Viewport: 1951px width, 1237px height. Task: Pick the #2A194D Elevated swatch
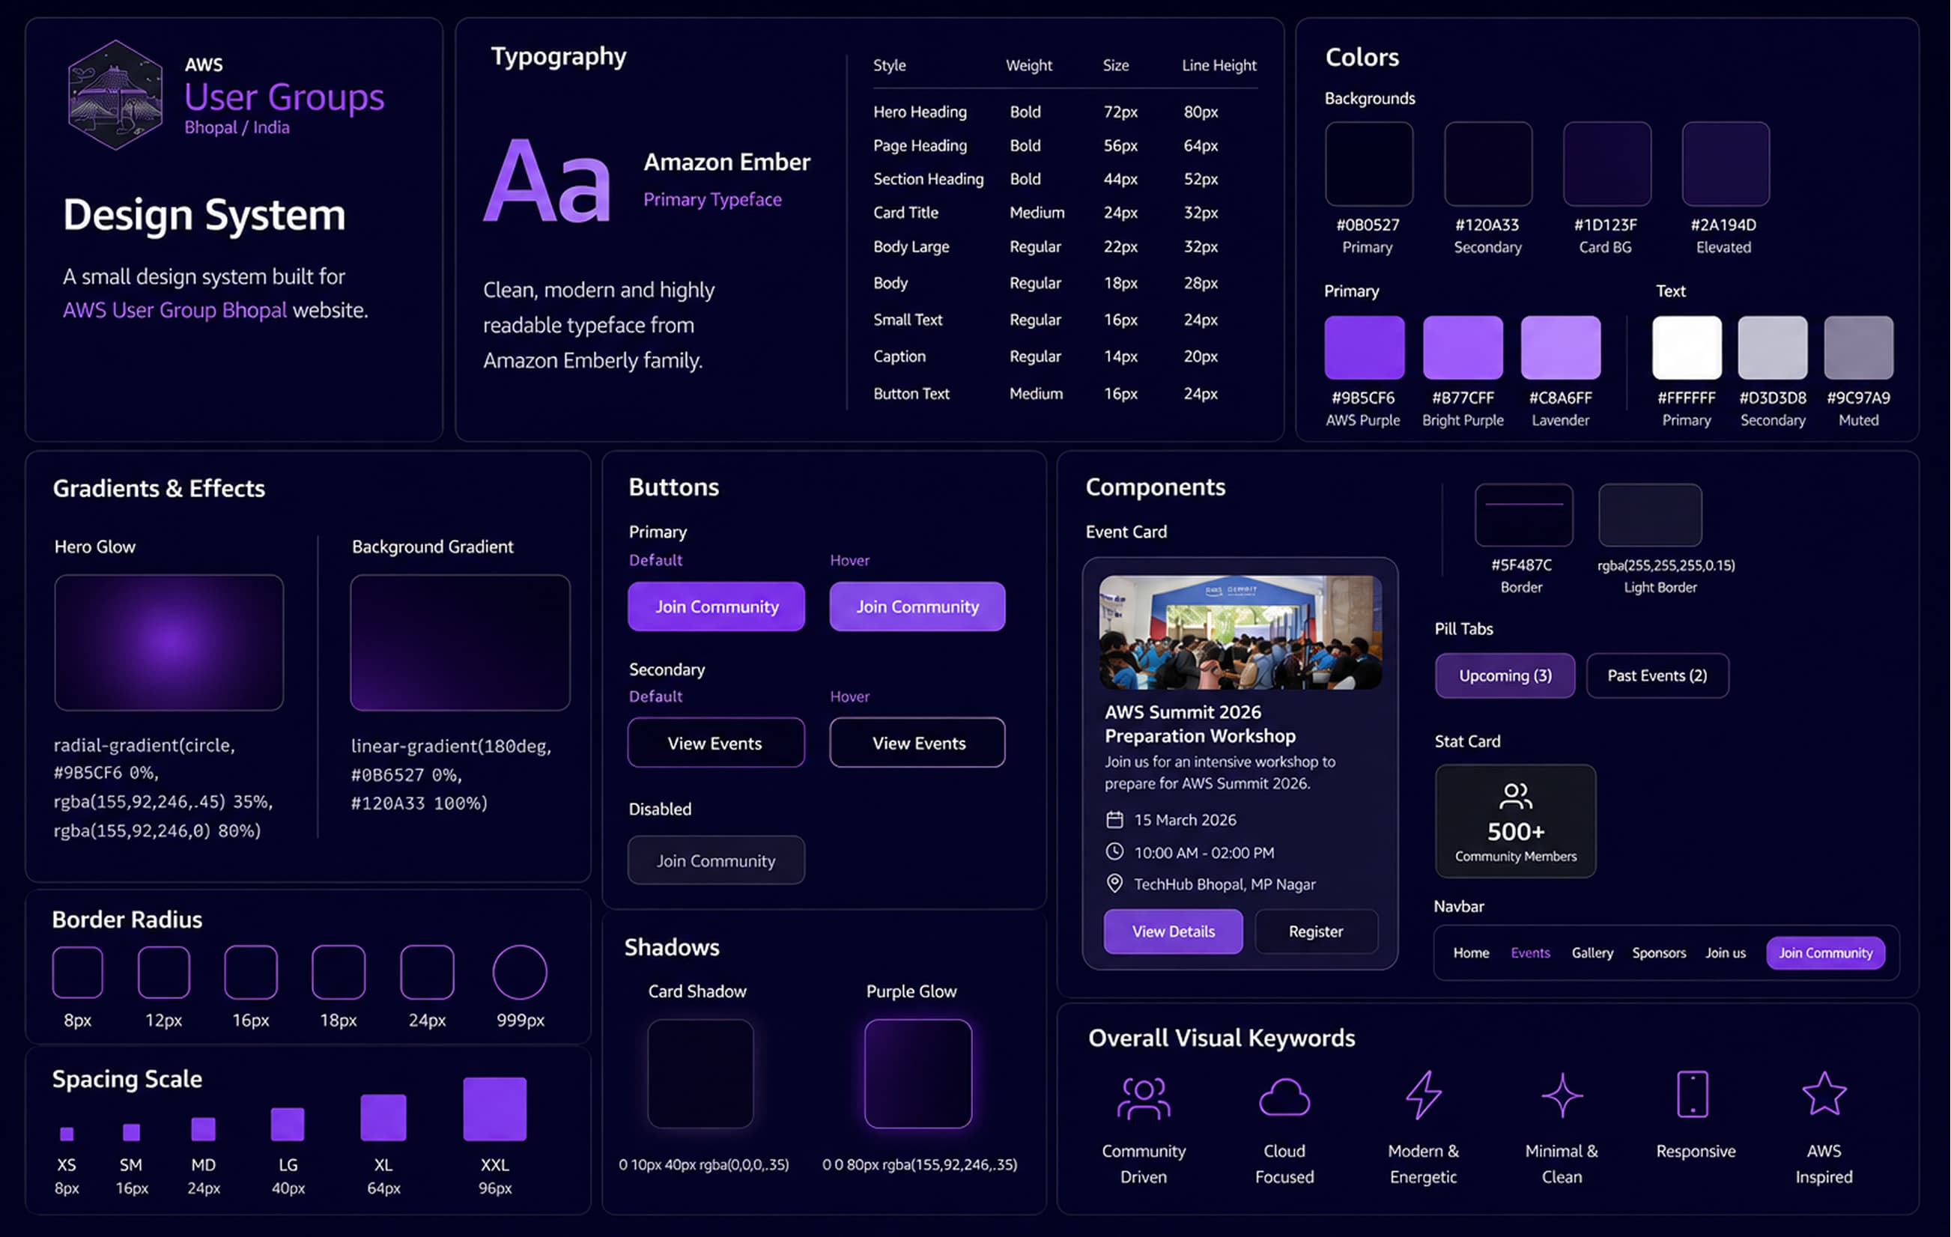click(x=1726, y=164)
